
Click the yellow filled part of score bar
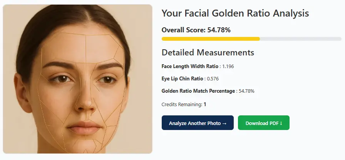(x=211, y=39)
